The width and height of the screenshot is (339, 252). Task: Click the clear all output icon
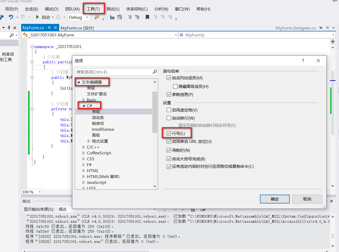[193, 210]
